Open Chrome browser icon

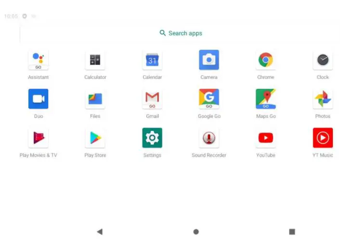266,60
